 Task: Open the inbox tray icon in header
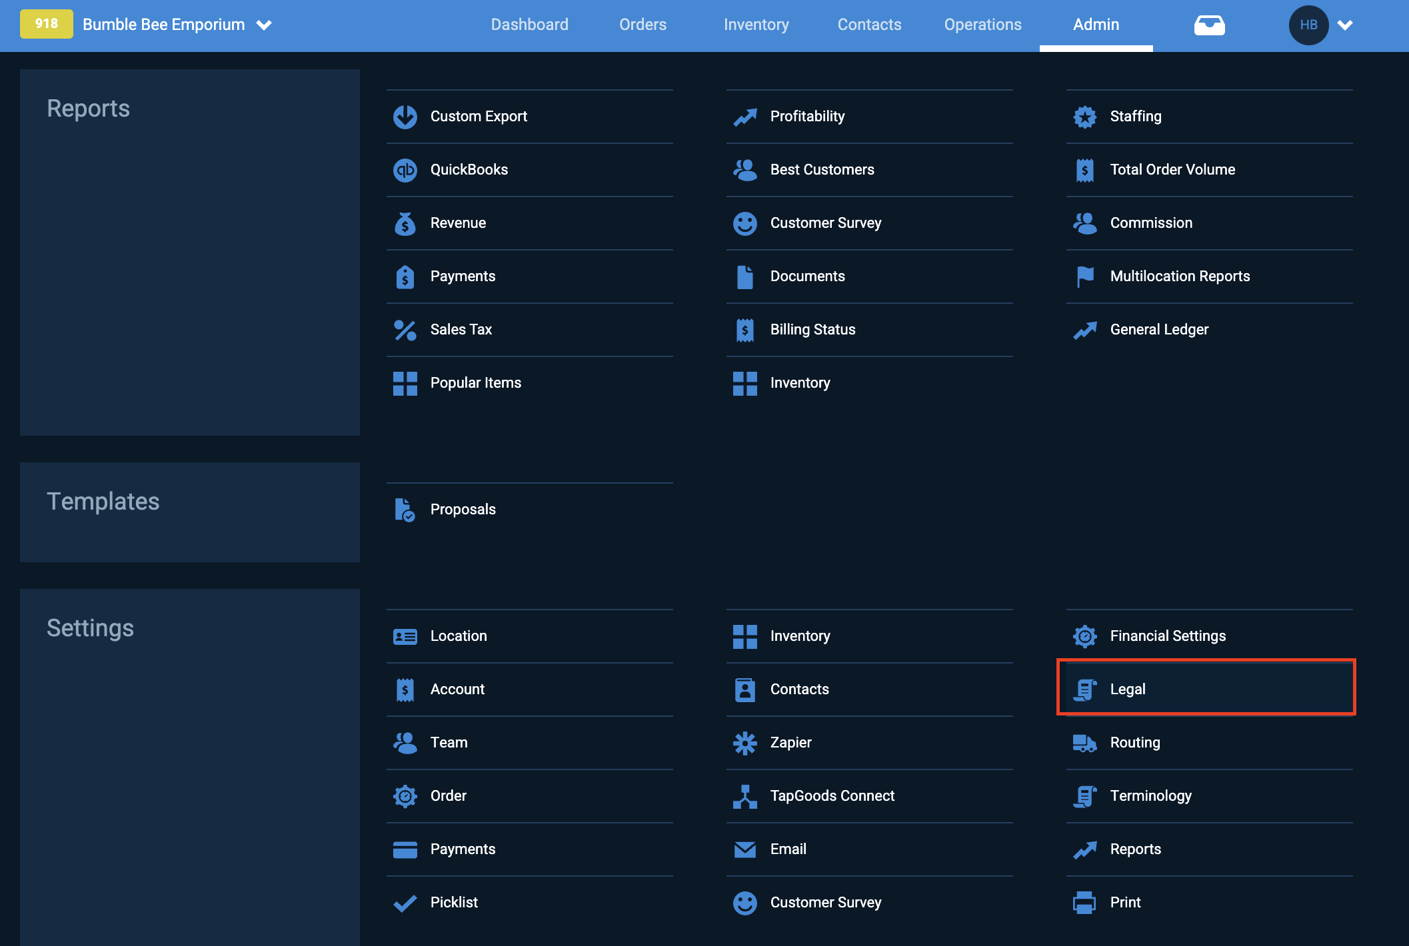tap(1210, 25)
